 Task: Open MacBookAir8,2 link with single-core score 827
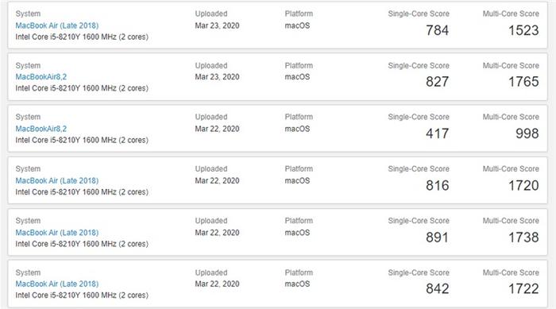(41, 76)
